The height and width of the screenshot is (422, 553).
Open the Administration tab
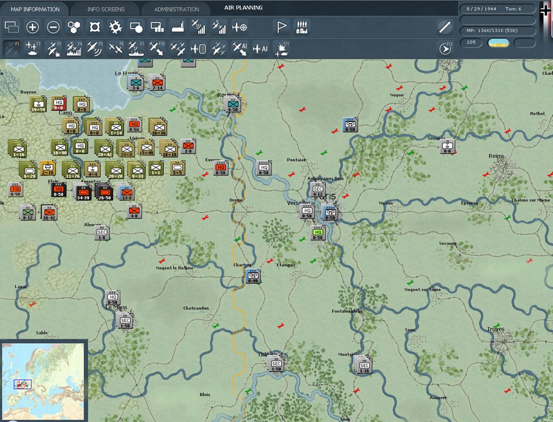click(177, 9)
